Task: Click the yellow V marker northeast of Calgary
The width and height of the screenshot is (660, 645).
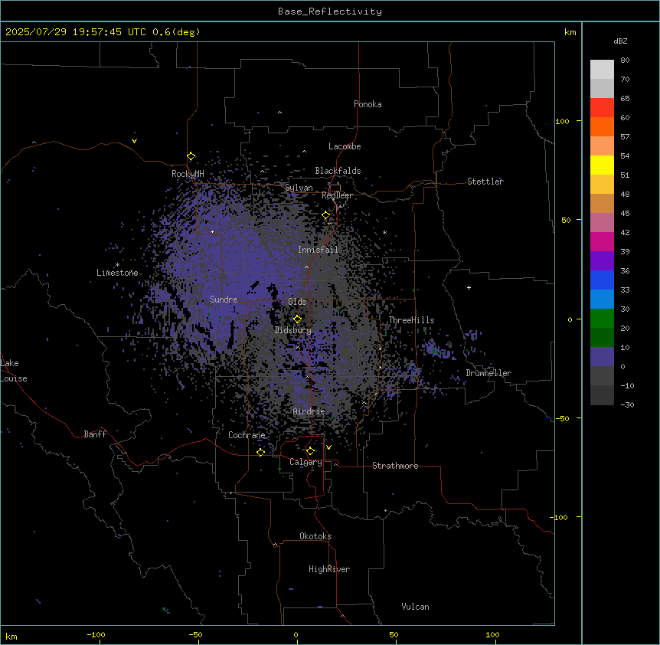Action: (328, 447)
